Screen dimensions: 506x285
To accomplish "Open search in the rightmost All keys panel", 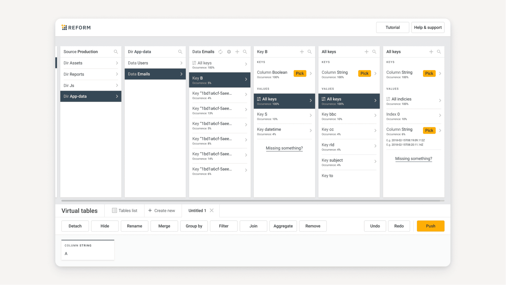I will coord(439,52).
